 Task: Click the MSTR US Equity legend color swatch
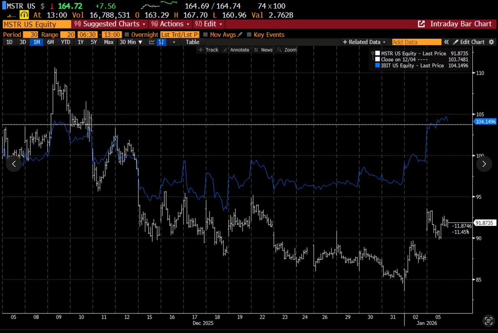click(377, 53)
